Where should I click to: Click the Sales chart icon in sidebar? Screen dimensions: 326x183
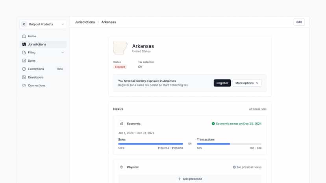[x=24, y=60]
